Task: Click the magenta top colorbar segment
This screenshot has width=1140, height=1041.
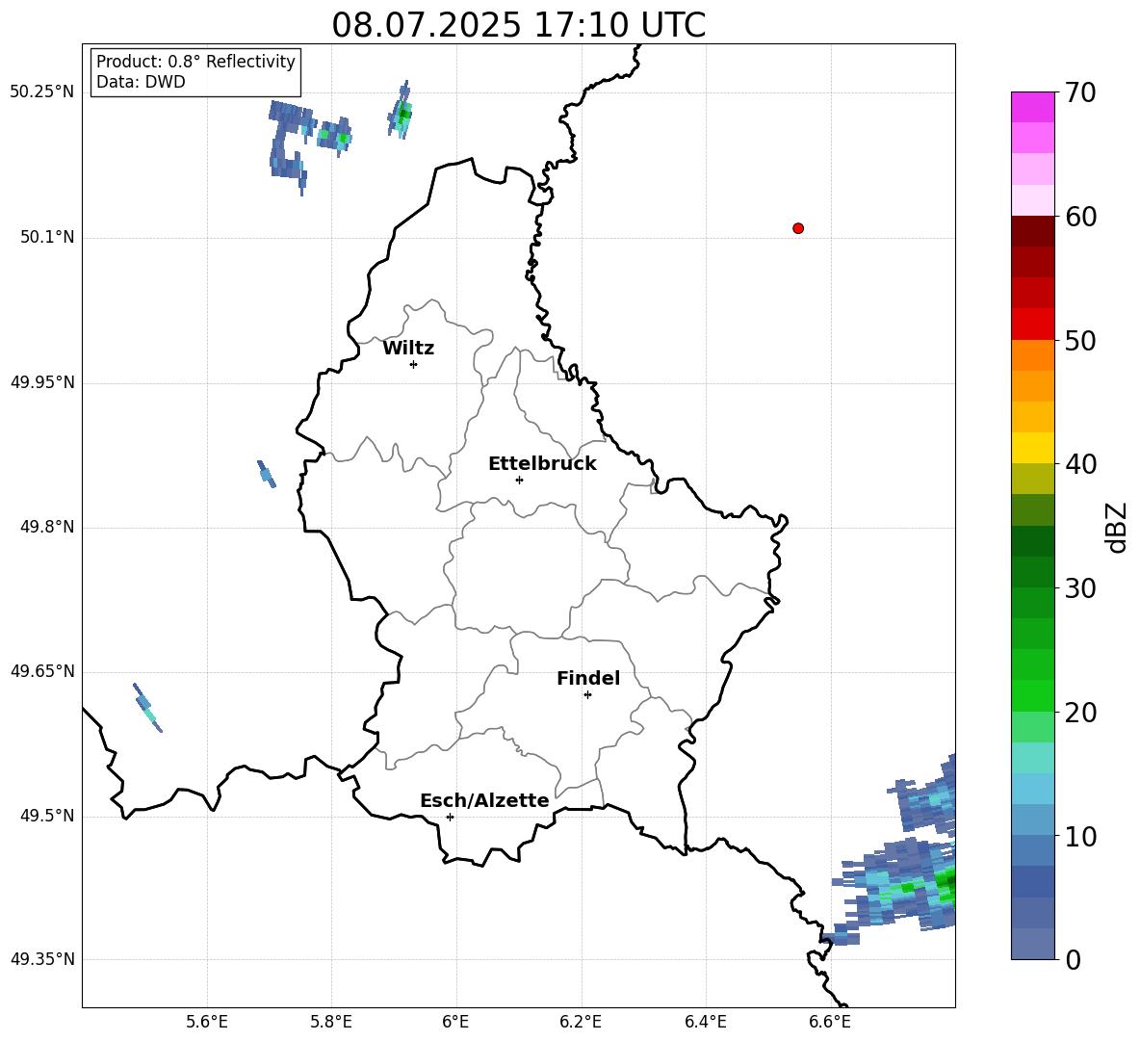Action: [x=1032, y=107]
